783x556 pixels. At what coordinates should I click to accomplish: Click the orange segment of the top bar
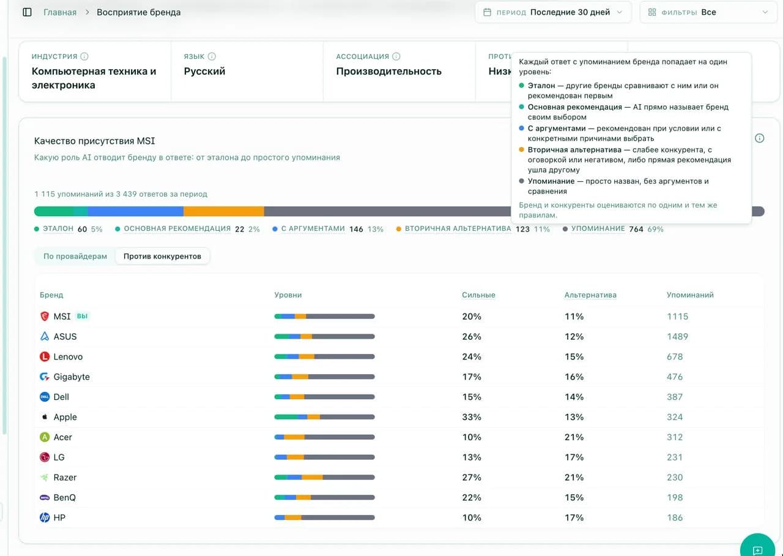click(x=224, y=211)
